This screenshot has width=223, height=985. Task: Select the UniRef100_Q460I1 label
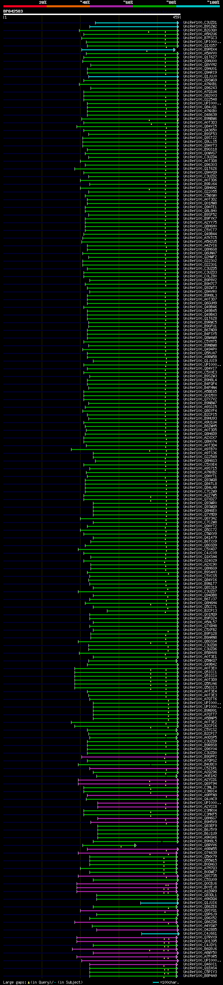click(x=200, y=964)
